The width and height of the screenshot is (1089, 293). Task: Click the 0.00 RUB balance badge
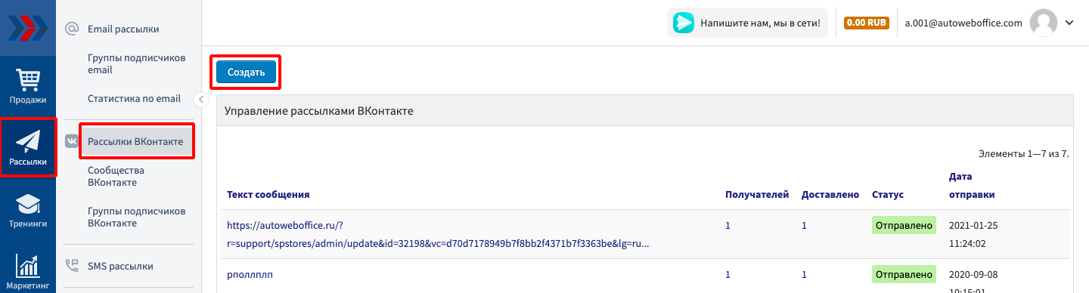[x=866, y=23]
